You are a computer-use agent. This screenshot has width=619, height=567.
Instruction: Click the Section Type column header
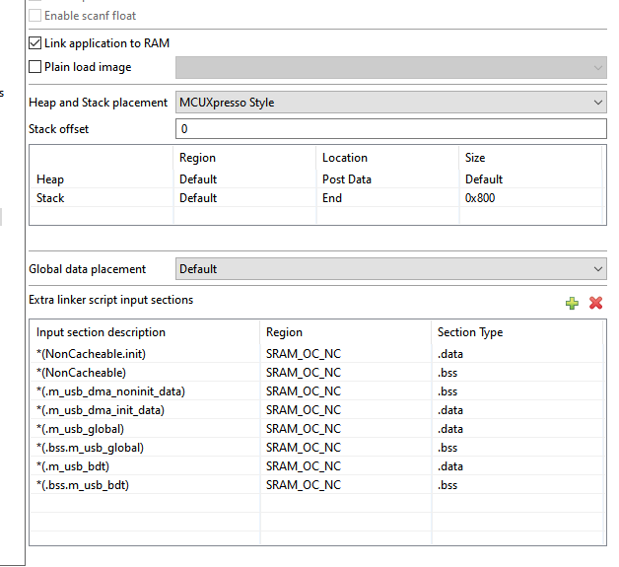point(470,332)
